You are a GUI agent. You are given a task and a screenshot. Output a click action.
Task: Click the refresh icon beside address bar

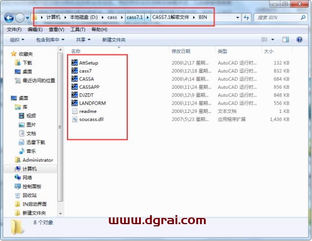[246, 17]
